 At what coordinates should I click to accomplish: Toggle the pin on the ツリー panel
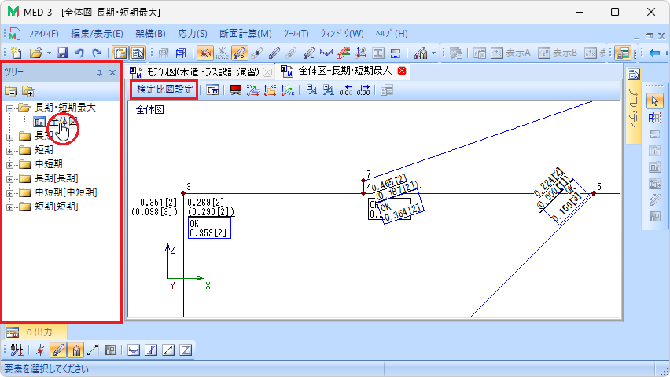pos(99,72)
